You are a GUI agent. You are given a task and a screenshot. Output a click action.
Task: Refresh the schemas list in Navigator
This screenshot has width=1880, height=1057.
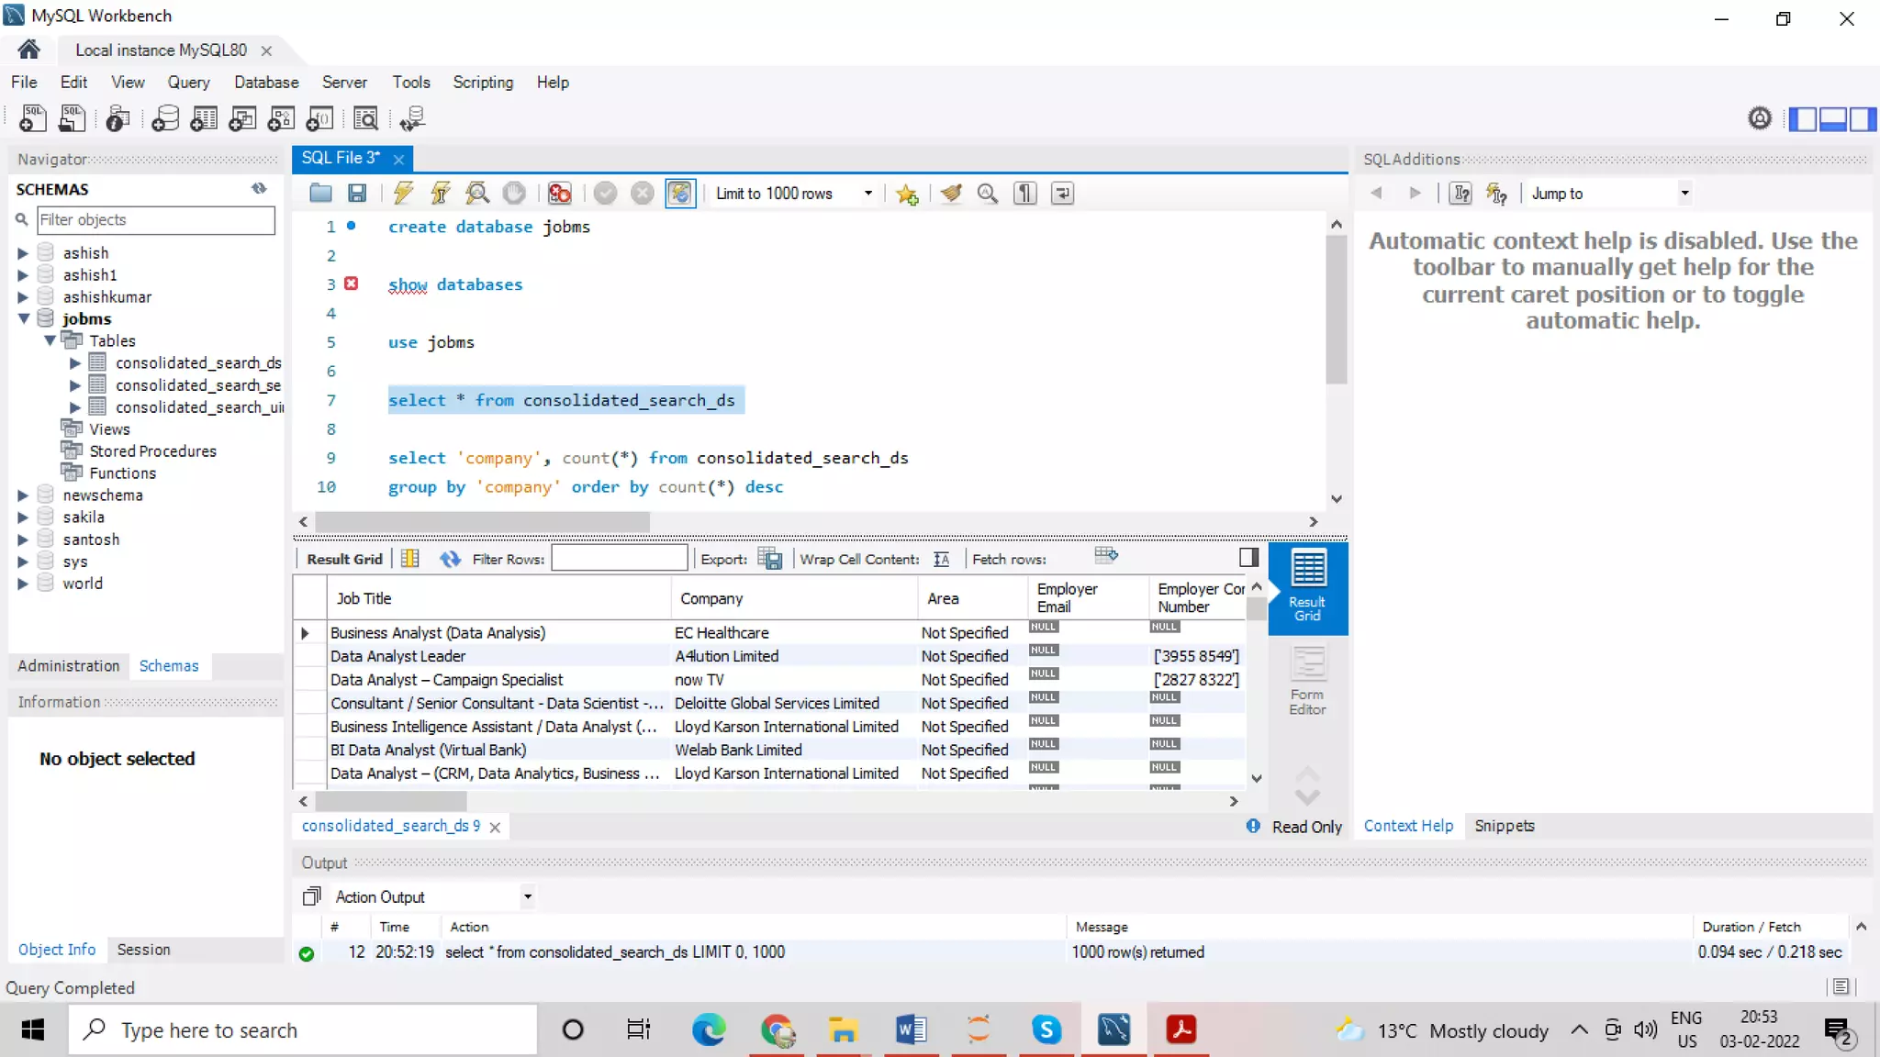pos(259,188)
